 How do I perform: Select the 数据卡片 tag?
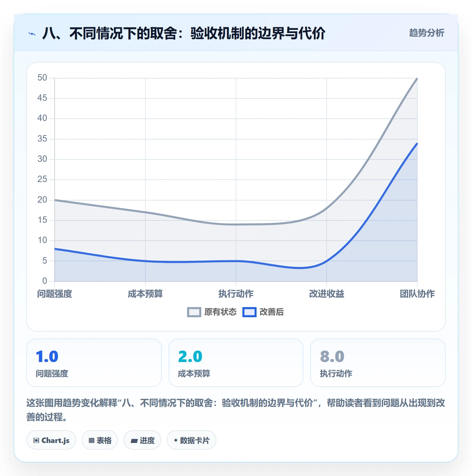click(191, 440)
